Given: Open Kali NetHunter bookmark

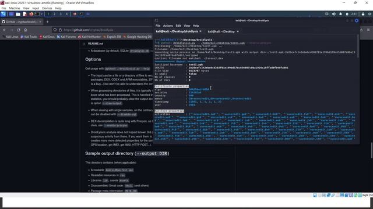Looking at the screenshot, I should click(x=89, y=37).
